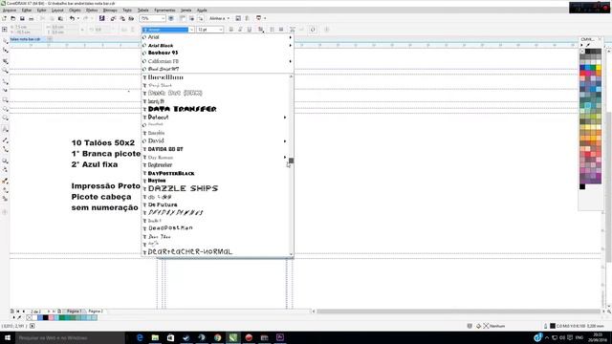Pick black swatch at palette bottom
The width and height of the screenshot is (612, 344).
[582, 187]
